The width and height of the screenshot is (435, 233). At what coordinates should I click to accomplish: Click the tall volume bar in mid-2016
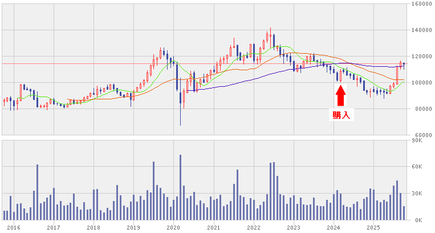(37, 192)
